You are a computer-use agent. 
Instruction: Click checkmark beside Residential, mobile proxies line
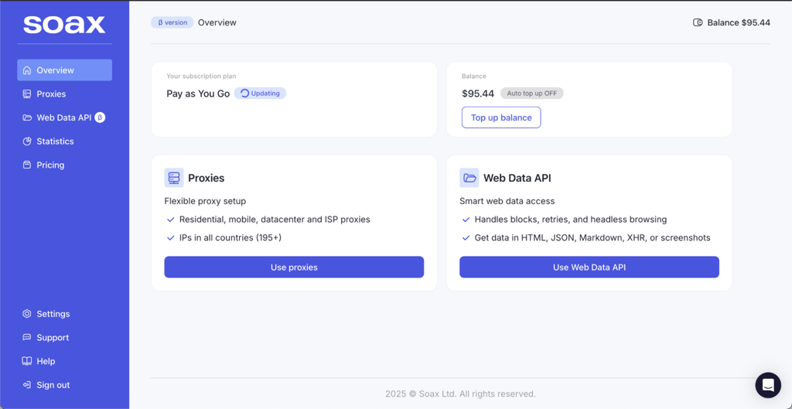pos(170,220)
